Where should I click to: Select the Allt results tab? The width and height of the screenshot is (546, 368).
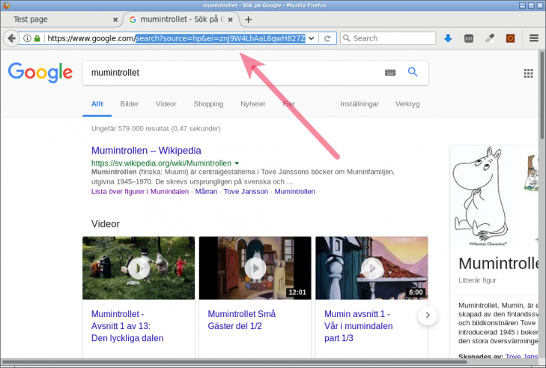point(97,104)
